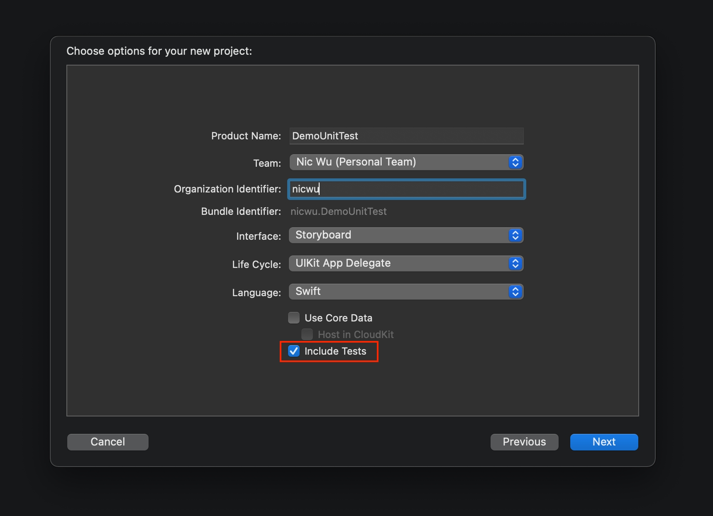The width and height of the screenshot is (713, 516).
Task: Click the blue chevron icon on Interface popup
Action: pyautogui.click(x=515, y=235)
